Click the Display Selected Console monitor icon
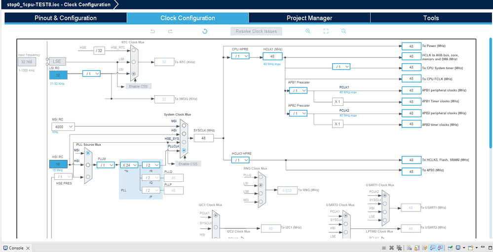This screenshot has width=493, height=252. [458, 248]
